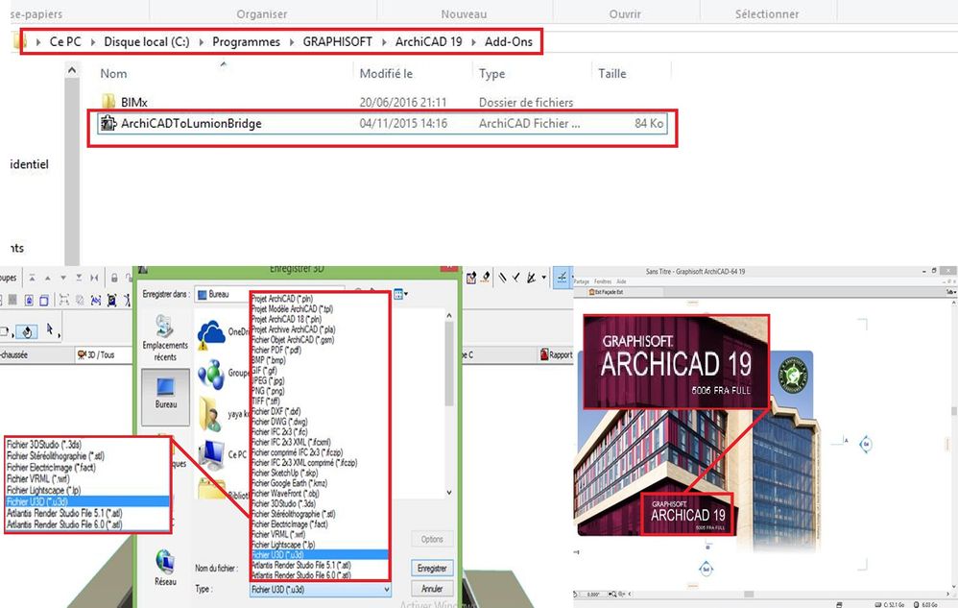Click the Options button in the save dialog
The height and width of the screenshot is (608, 958).
432,539
